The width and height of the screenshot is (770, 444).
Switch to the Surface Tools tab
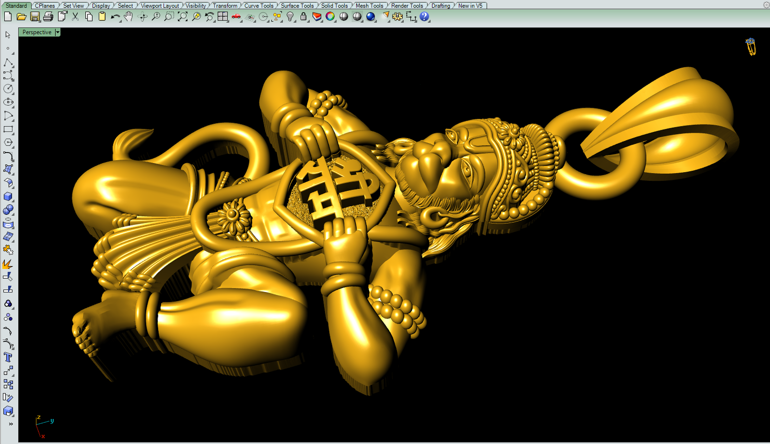(297, 6)
